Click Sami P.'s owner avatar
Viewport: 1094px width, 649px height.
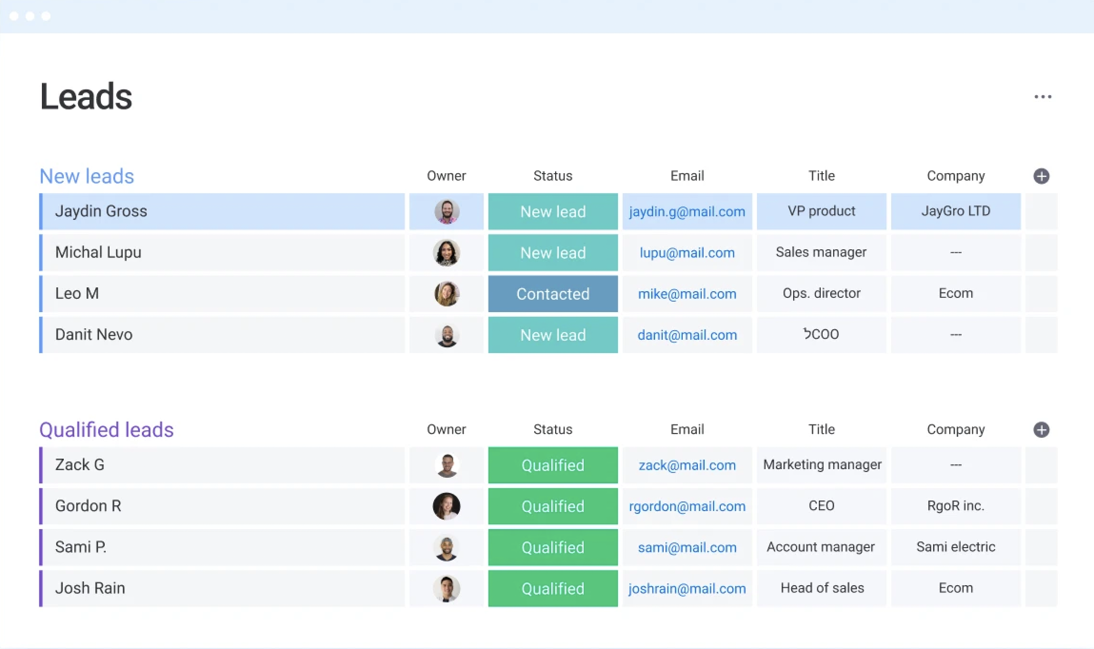(446, 547)
